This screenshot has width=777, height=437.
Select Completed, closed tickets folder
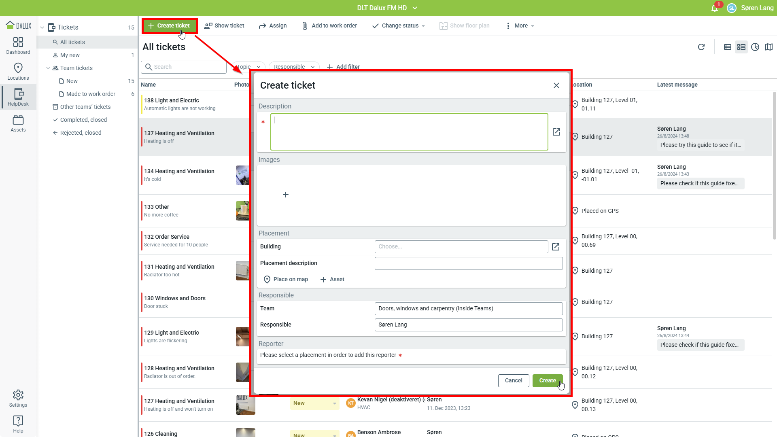[83, 120]
